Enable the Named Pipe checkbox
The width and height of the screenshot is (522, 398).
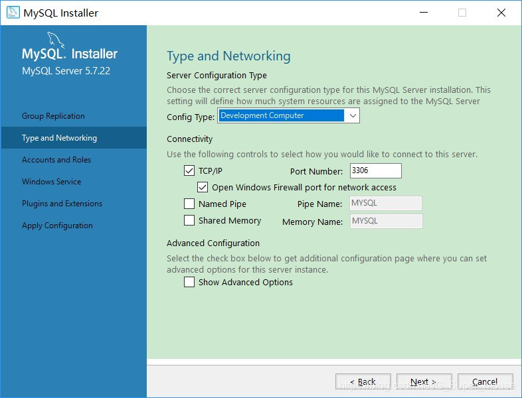(189, 204)
